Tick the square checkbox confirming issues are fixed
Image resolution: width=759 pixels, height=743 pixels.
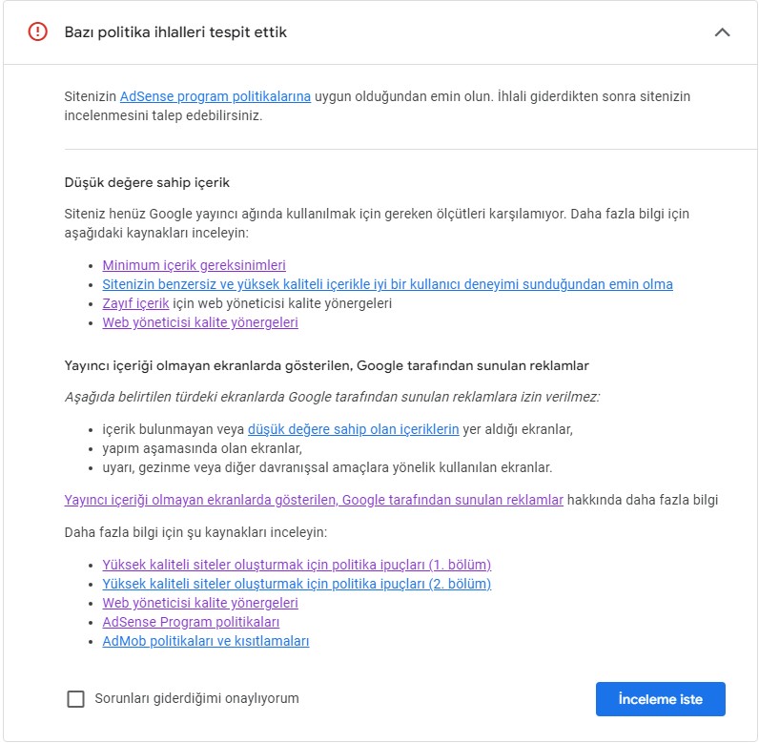pos(75,699)
